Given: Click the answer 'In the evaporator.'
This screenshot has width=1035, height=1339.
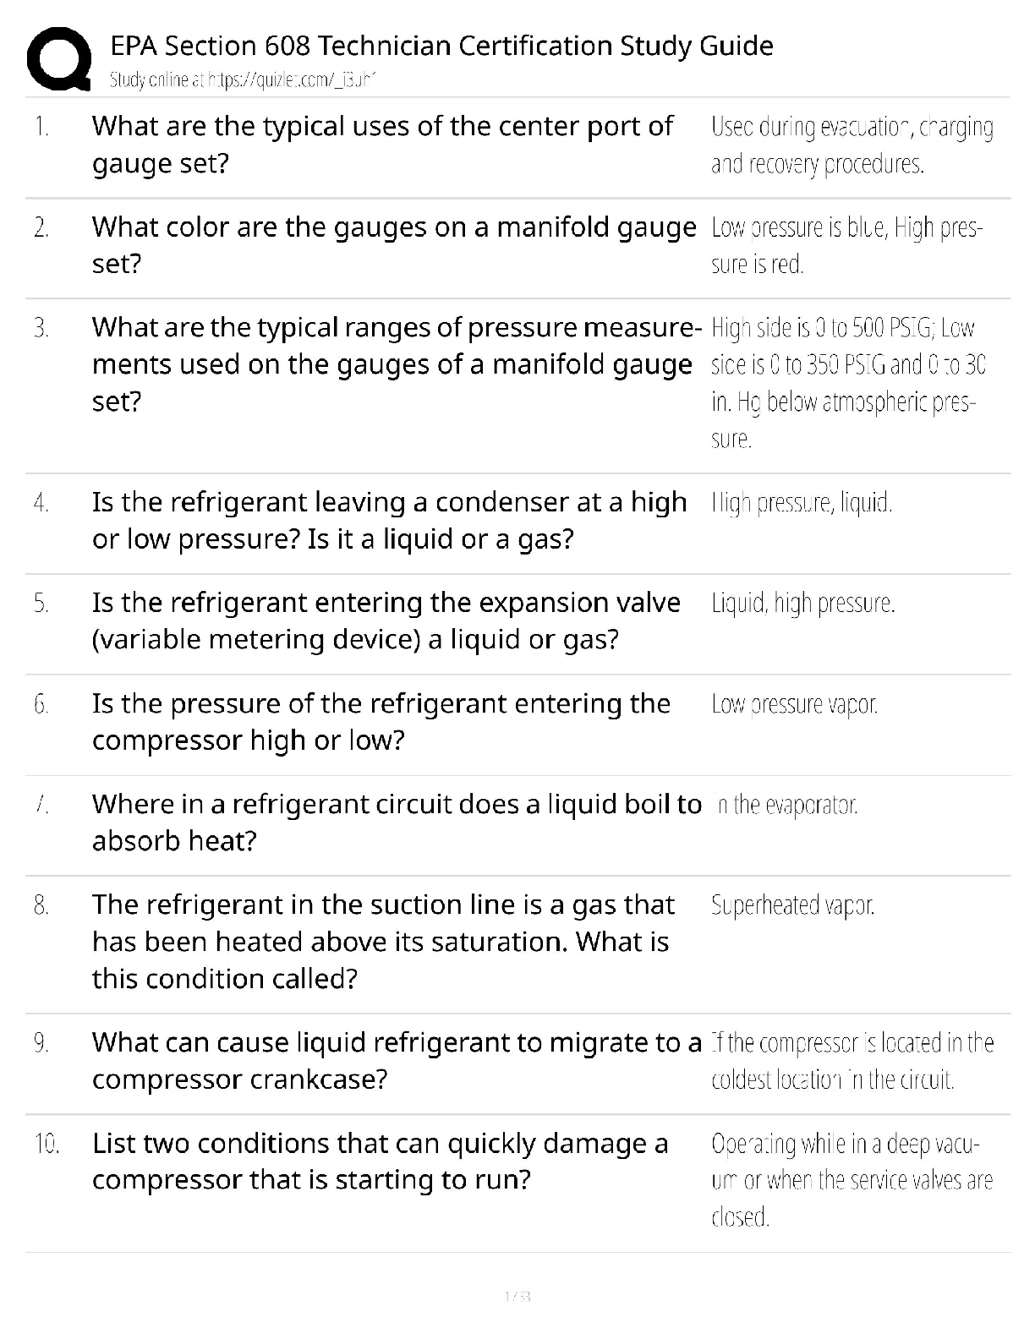Looking at the screenshot, I should [786, 805].
